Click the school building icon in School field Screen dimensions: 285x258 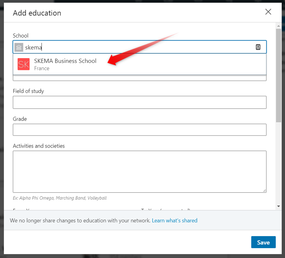19,47
